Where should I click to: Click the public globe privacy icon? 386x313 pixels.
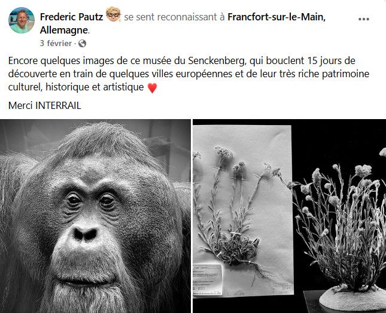coord(82,44)
